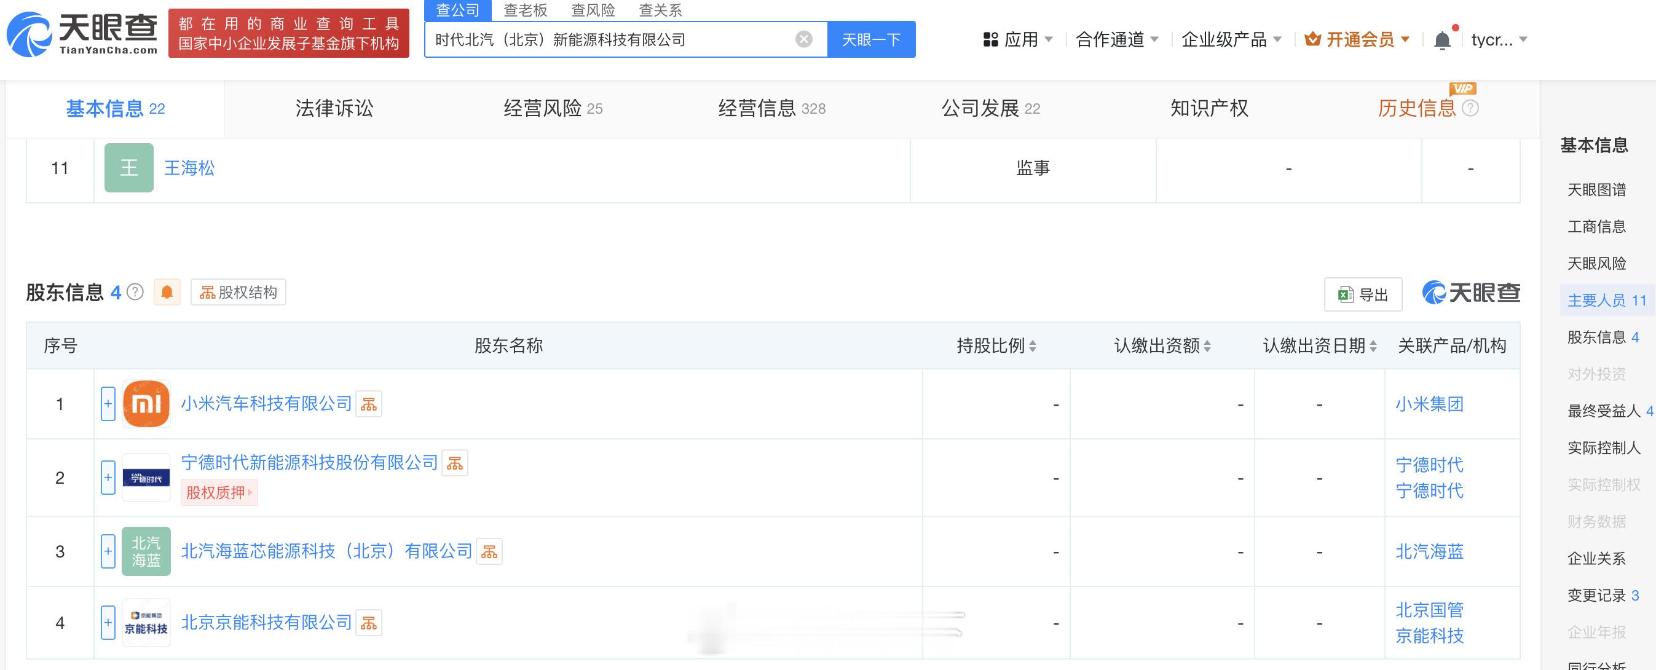Viewport: 1656px width, 670px height.
Task: Open the equity structure icon after 小米汽车科技有限公司
Action: click(x=369, y=404)
